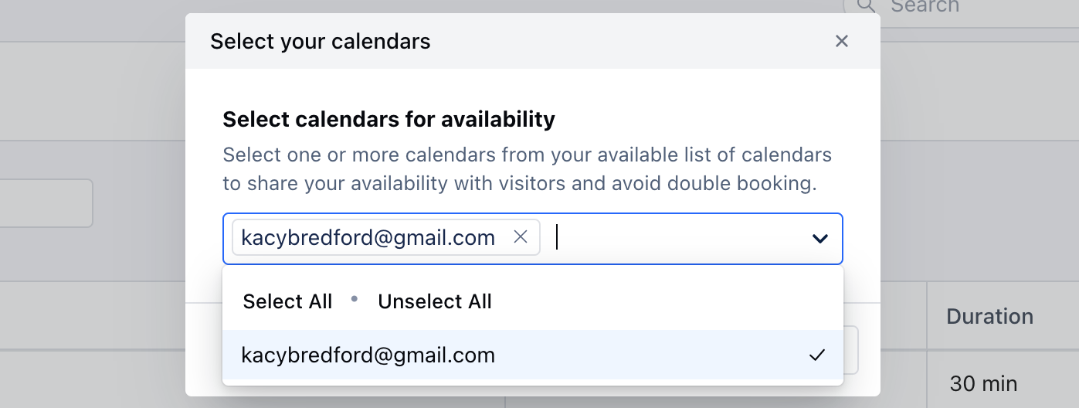Click the checkmark beside kacybredford@gmail.com option

pyautogui.click(x=817, y=355)
